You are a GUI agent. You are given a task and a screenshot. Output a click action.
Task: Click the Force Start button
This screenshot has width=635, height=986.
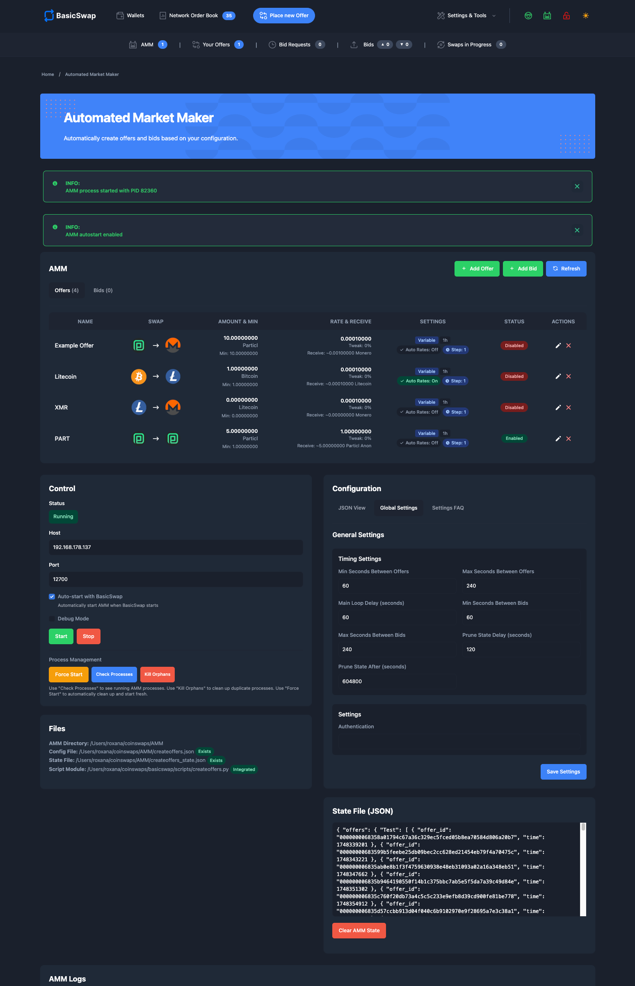69,675
